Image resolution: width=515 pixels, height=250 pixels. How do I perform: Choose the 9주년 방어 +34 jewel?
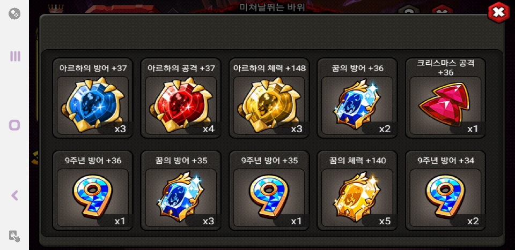pos(445,191)
